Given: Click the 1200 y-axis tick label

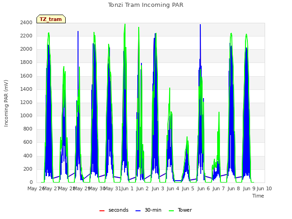Looking at the screenshot, I should pos(26,102).
